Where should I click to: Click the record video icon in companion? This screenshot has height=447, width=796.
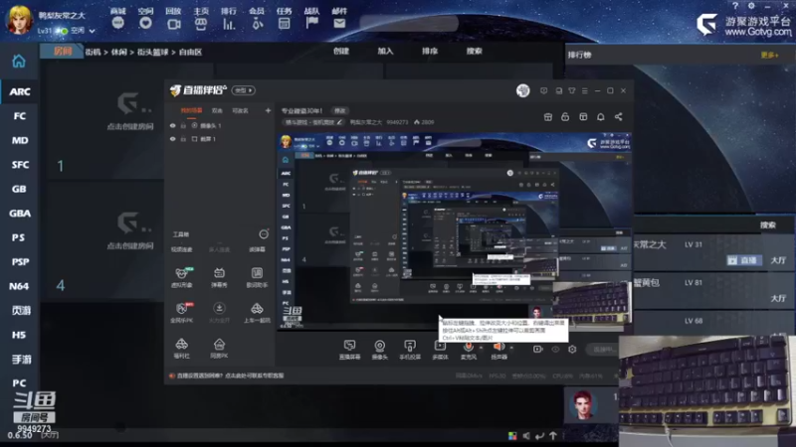click(x=537, y=350)
